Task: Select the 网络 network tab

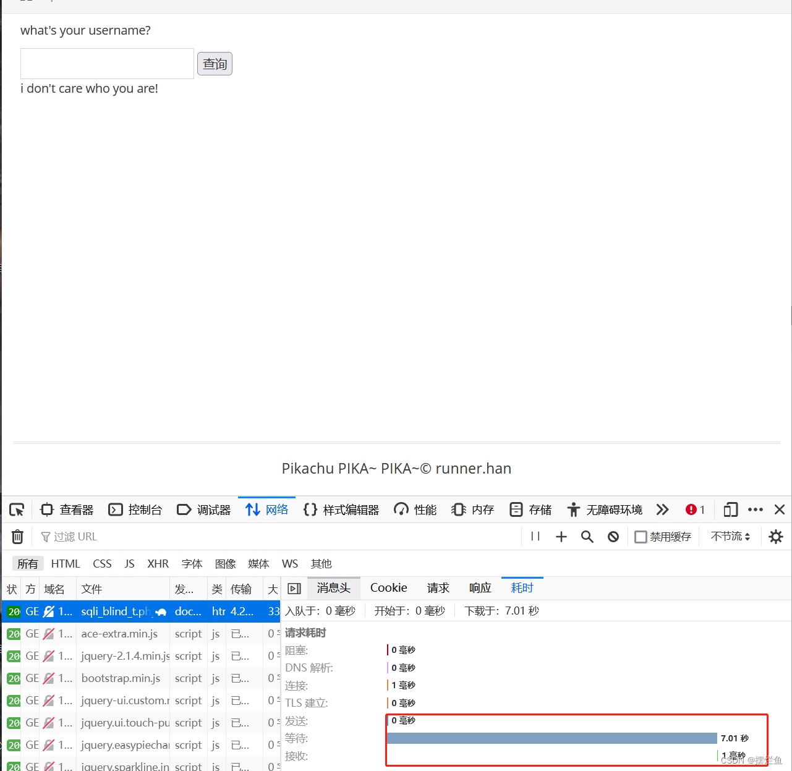Action: pyautogui.click(x=267, y=509)
